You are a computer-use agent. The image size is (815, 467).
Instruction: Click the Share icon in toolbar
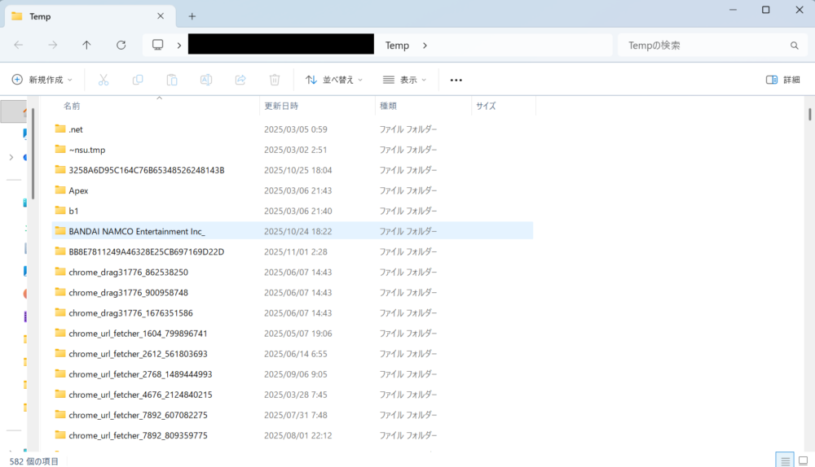pyautogui.click(x=240, y=80)
